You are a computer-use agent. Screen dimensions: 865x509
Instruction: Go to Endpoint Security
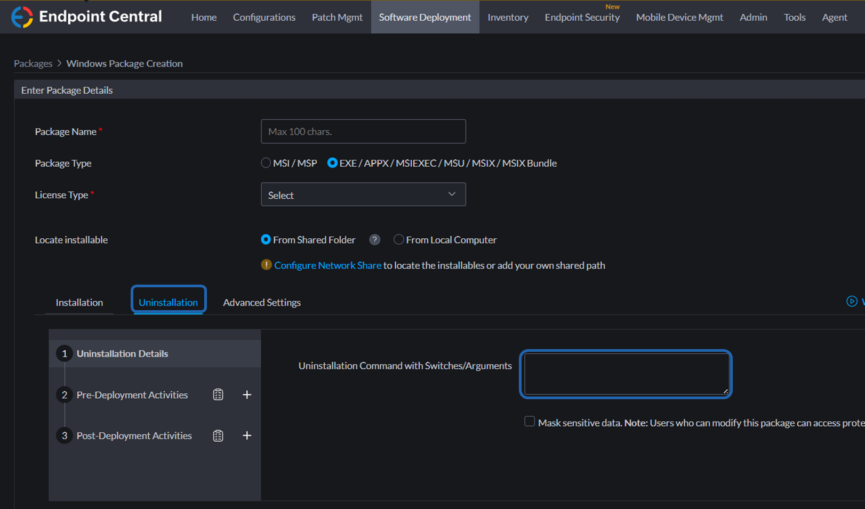click(x=582, y=17)
